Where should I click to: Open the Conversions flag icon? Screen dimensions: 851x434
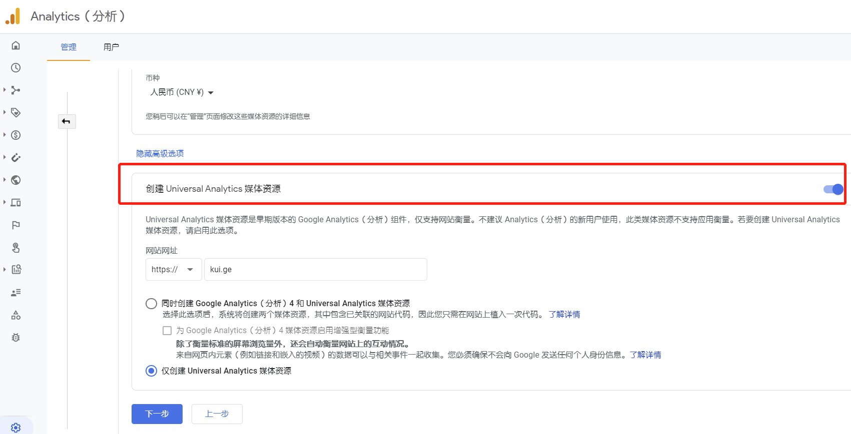tap(16, 225)
